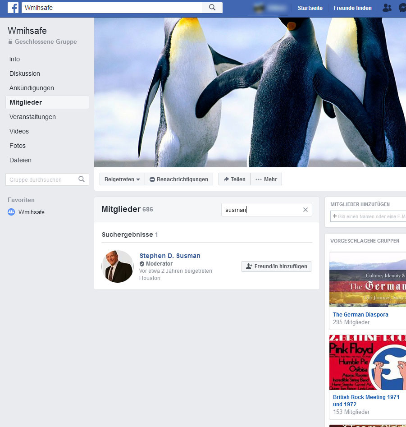
Task: Open Fotos in sidebar
Action: 18,146
